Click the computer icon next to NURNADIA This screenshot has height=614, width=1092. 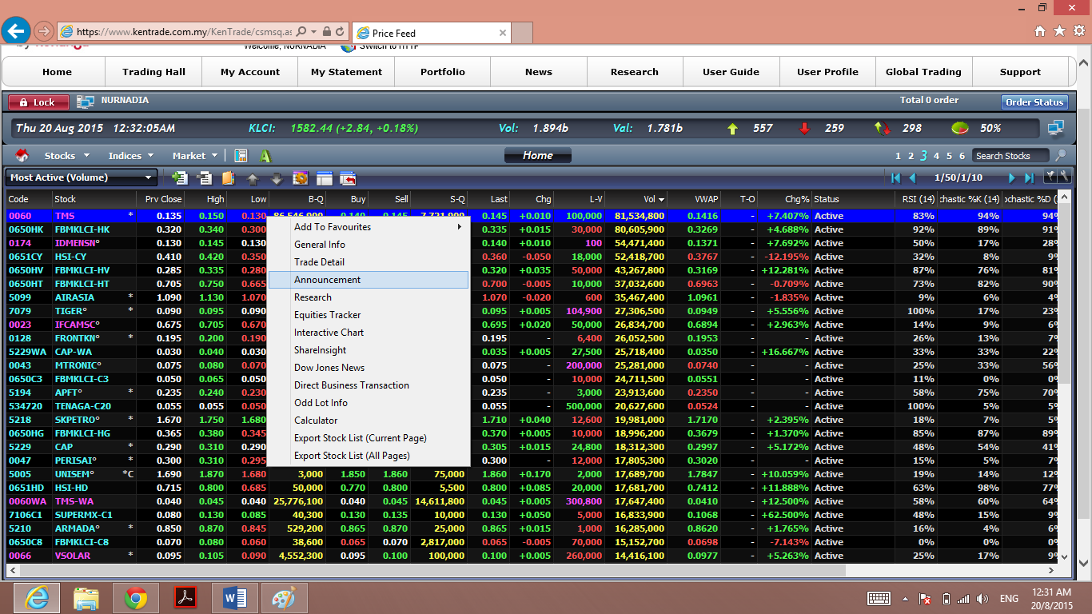coord(86,102)
